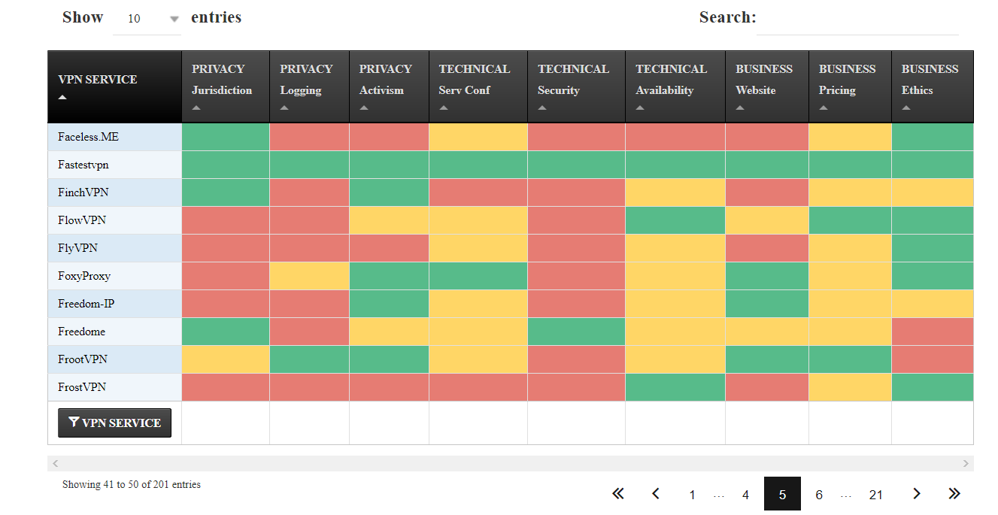Click Faceless.ME green Jurisdiction cell
Image resolution: width=998 pixels, height=515 pixels.
click(226, 137)
